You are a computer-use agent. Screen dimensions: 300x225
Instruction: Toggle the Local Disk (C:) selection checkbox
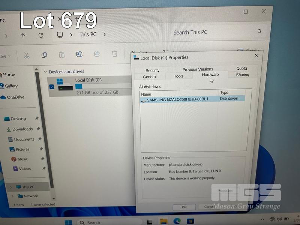coord(52,87)
